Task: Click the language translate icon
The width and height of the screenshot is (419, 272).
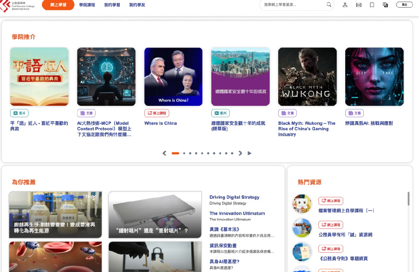Action: point(385,5)
